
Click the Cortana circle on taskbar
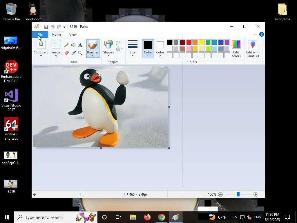click(104, 217)
